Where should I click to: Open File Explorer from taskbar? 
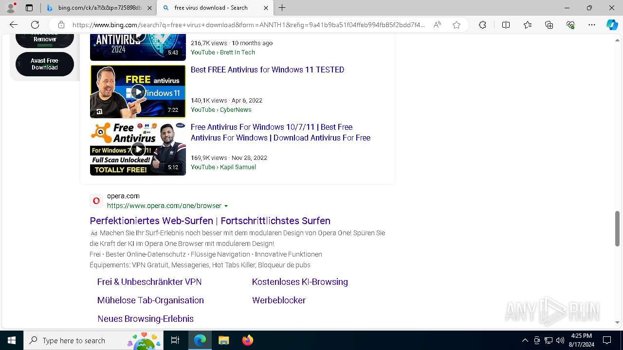pos(223,340)
